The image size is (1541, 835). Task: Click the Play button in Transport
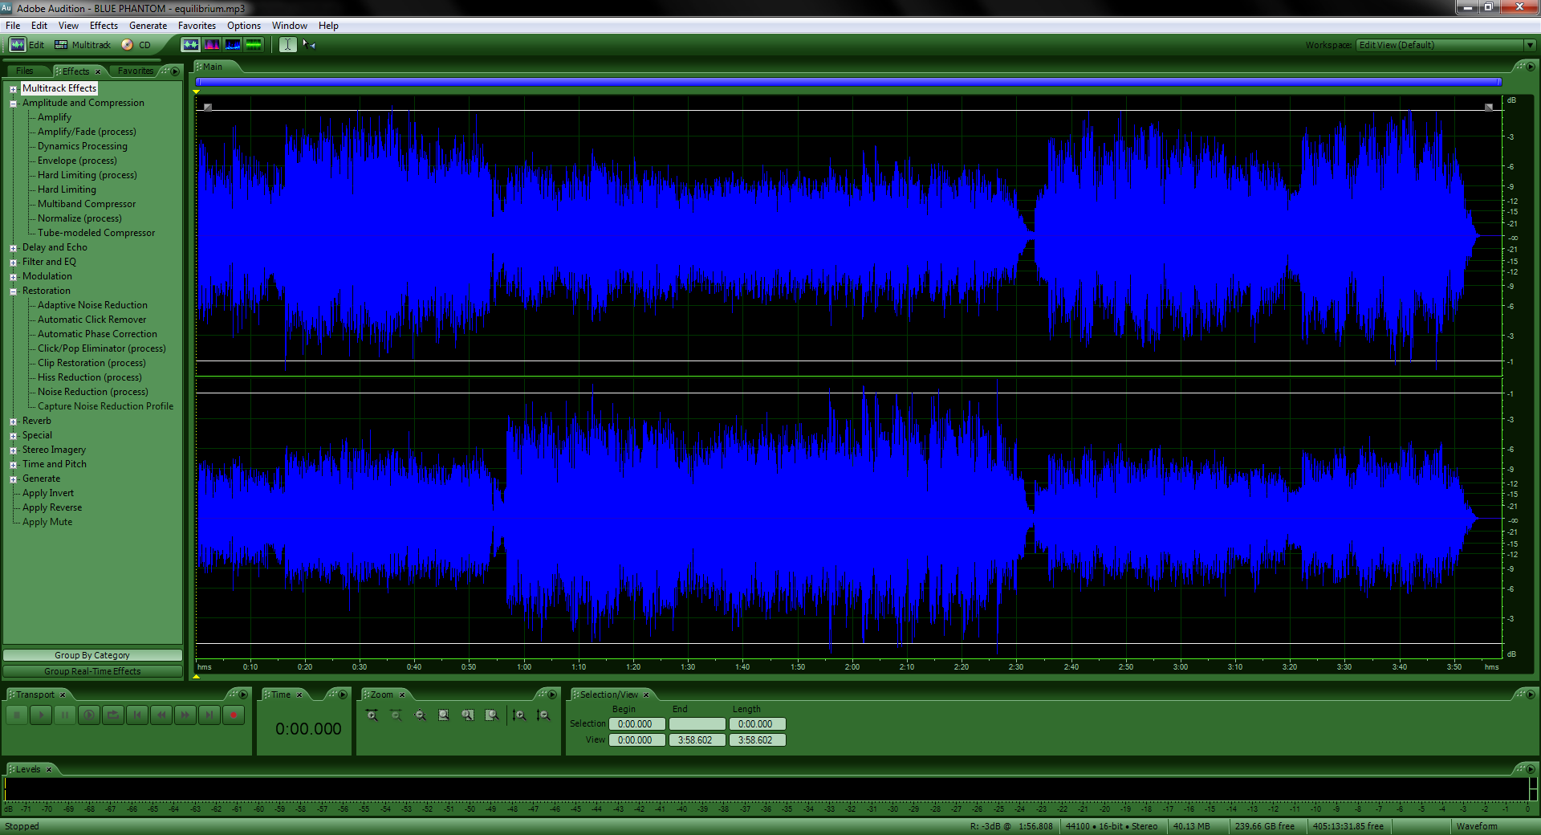coord(41,715)
